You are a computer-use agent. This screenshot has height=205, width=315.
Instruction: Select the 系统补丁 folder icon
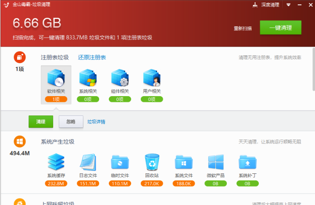[x=248, y=162]
